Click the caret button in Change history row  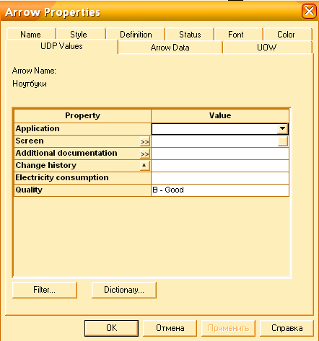(145, 166)
